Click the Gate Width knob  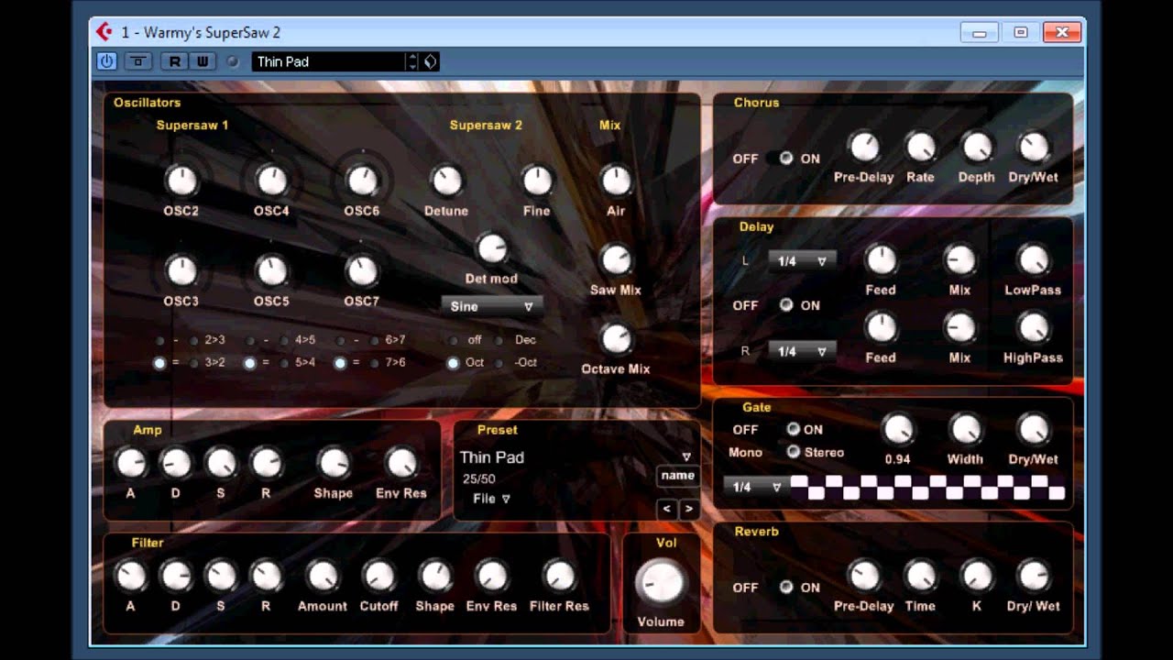965,429
